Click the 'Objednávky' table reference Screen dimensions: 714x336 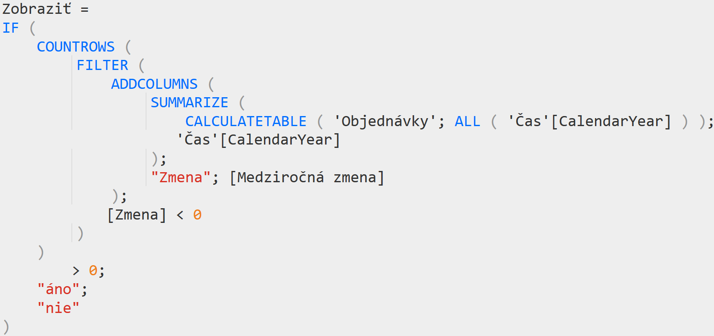click(x=385, y=121)
